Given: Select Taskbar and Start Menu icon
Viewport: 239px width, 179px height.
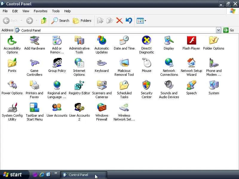Looking at the screenshot, I should pyautogui.click(x=34, y=107).
